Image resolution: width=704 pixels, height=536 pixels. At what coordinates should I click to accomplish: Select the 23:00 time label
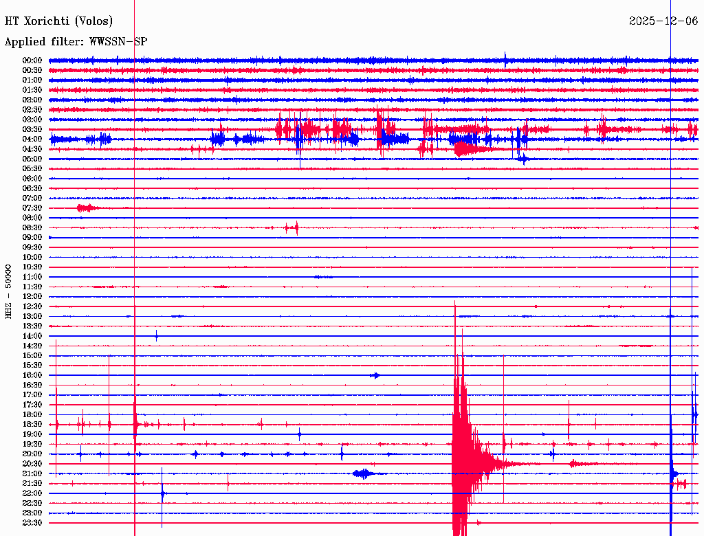point(32,513)
